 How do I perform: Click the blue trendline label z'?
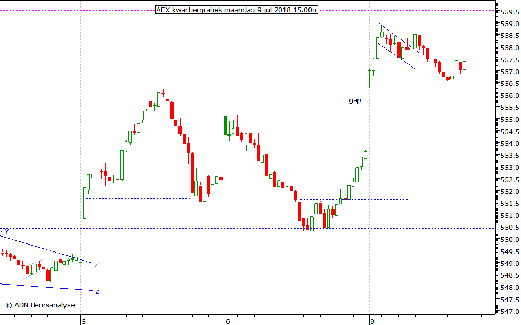click(97, 265)
